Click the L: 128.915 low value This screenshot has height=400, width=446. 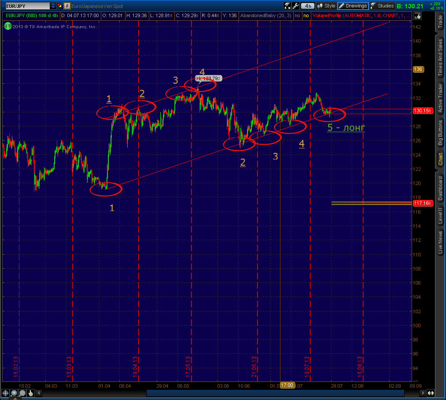coord(161,15)
